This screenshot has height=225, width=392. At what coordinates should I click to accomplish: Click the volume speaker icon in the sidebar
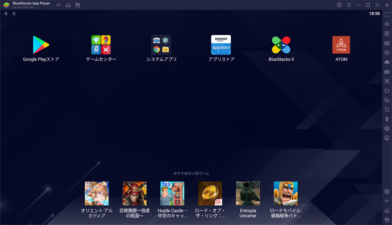pyautogui.click(x=387, y=24)
